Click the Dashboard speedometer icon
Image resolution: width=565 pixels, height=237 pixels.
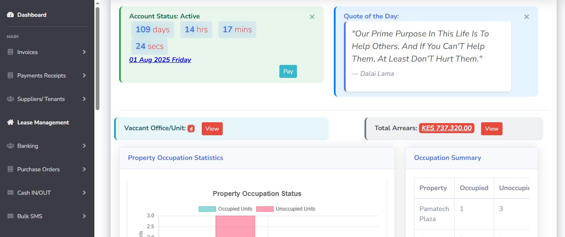(10, 15)
